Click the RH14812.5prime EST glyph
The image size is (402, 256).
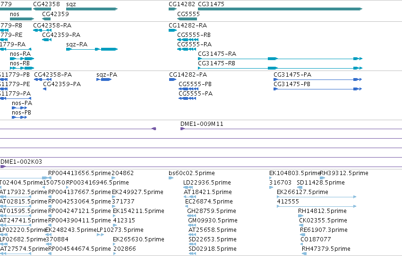(300, 216)
